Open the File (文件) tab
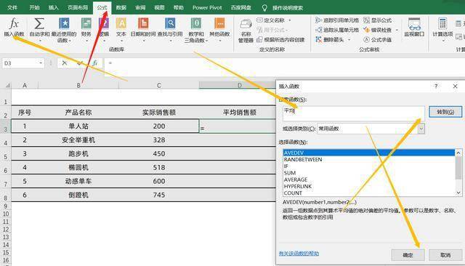This screenshot has height=266, width=465. tap(12, 7)
